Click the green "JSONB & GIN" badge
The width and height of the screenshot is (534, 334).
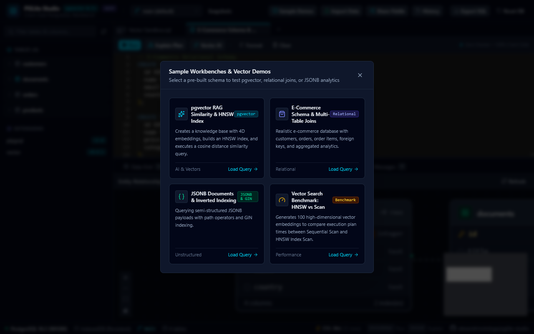(248, 197)
